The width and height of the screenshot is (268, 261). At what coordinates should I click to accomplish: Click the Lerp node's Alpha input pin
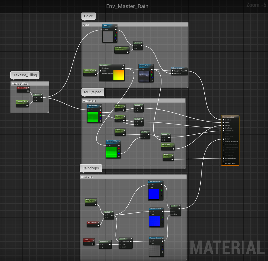[172, 214]
